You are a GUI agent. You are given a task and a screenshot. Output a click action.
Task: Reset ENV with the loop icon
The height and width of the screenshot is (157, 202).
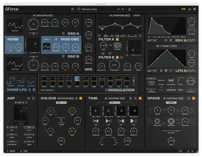[x=166, y=40]
